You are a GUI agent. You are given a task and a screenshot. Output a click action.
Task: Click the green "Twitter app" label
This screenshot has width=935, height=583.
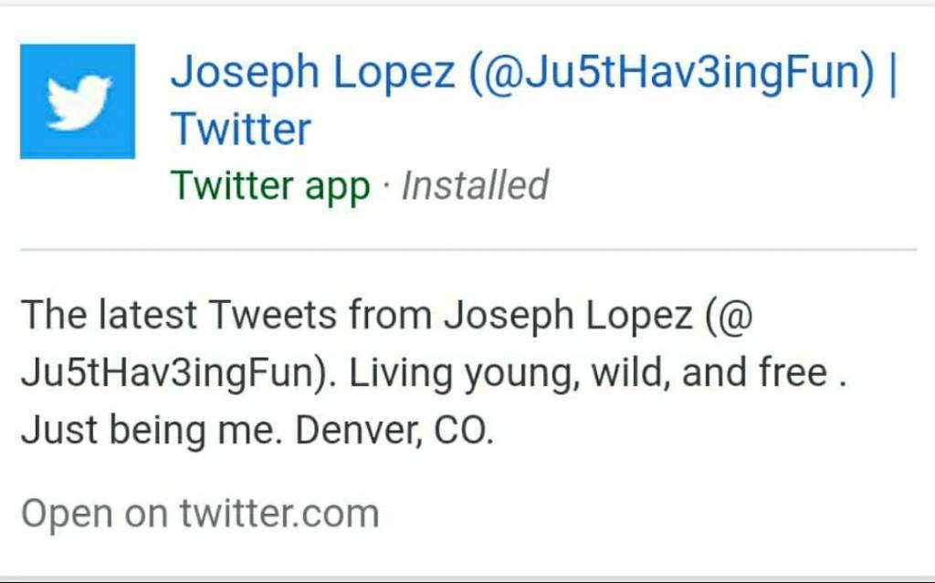point(270,186)
